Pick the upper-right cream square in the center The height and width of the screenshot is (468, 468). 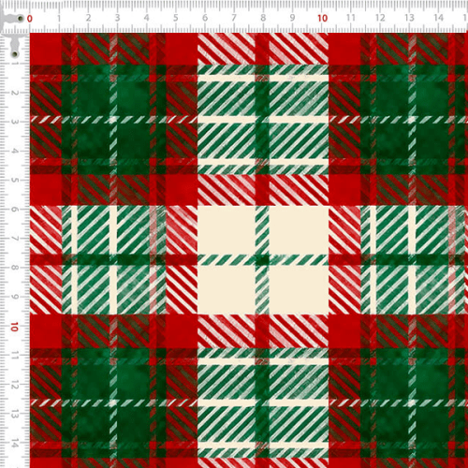click(299, 230)
